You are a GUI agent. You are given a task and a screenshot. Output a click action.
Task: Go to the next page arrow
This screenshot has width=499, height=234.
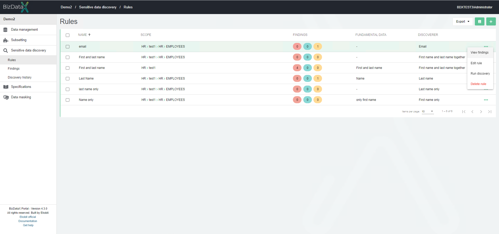[481, 112]
